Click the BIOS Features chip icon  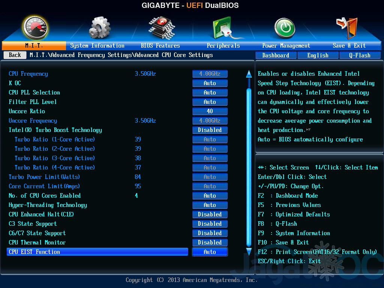pos(161,27)
